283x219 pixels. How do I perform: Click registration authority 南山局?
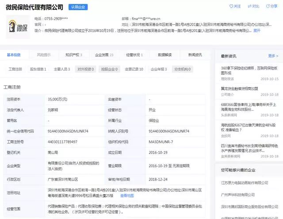pyautogui.click(x=53, y=153)
